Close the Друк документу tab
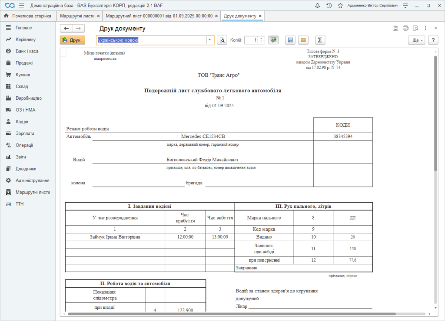Screen dimensions: 445x321 pos(260,16)
